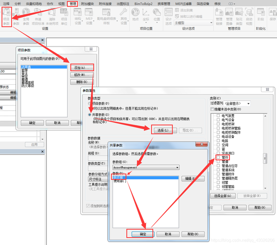Switch to the 管理 ribbon tab
The image size is (277, 245).
click(x=73, y=3)
